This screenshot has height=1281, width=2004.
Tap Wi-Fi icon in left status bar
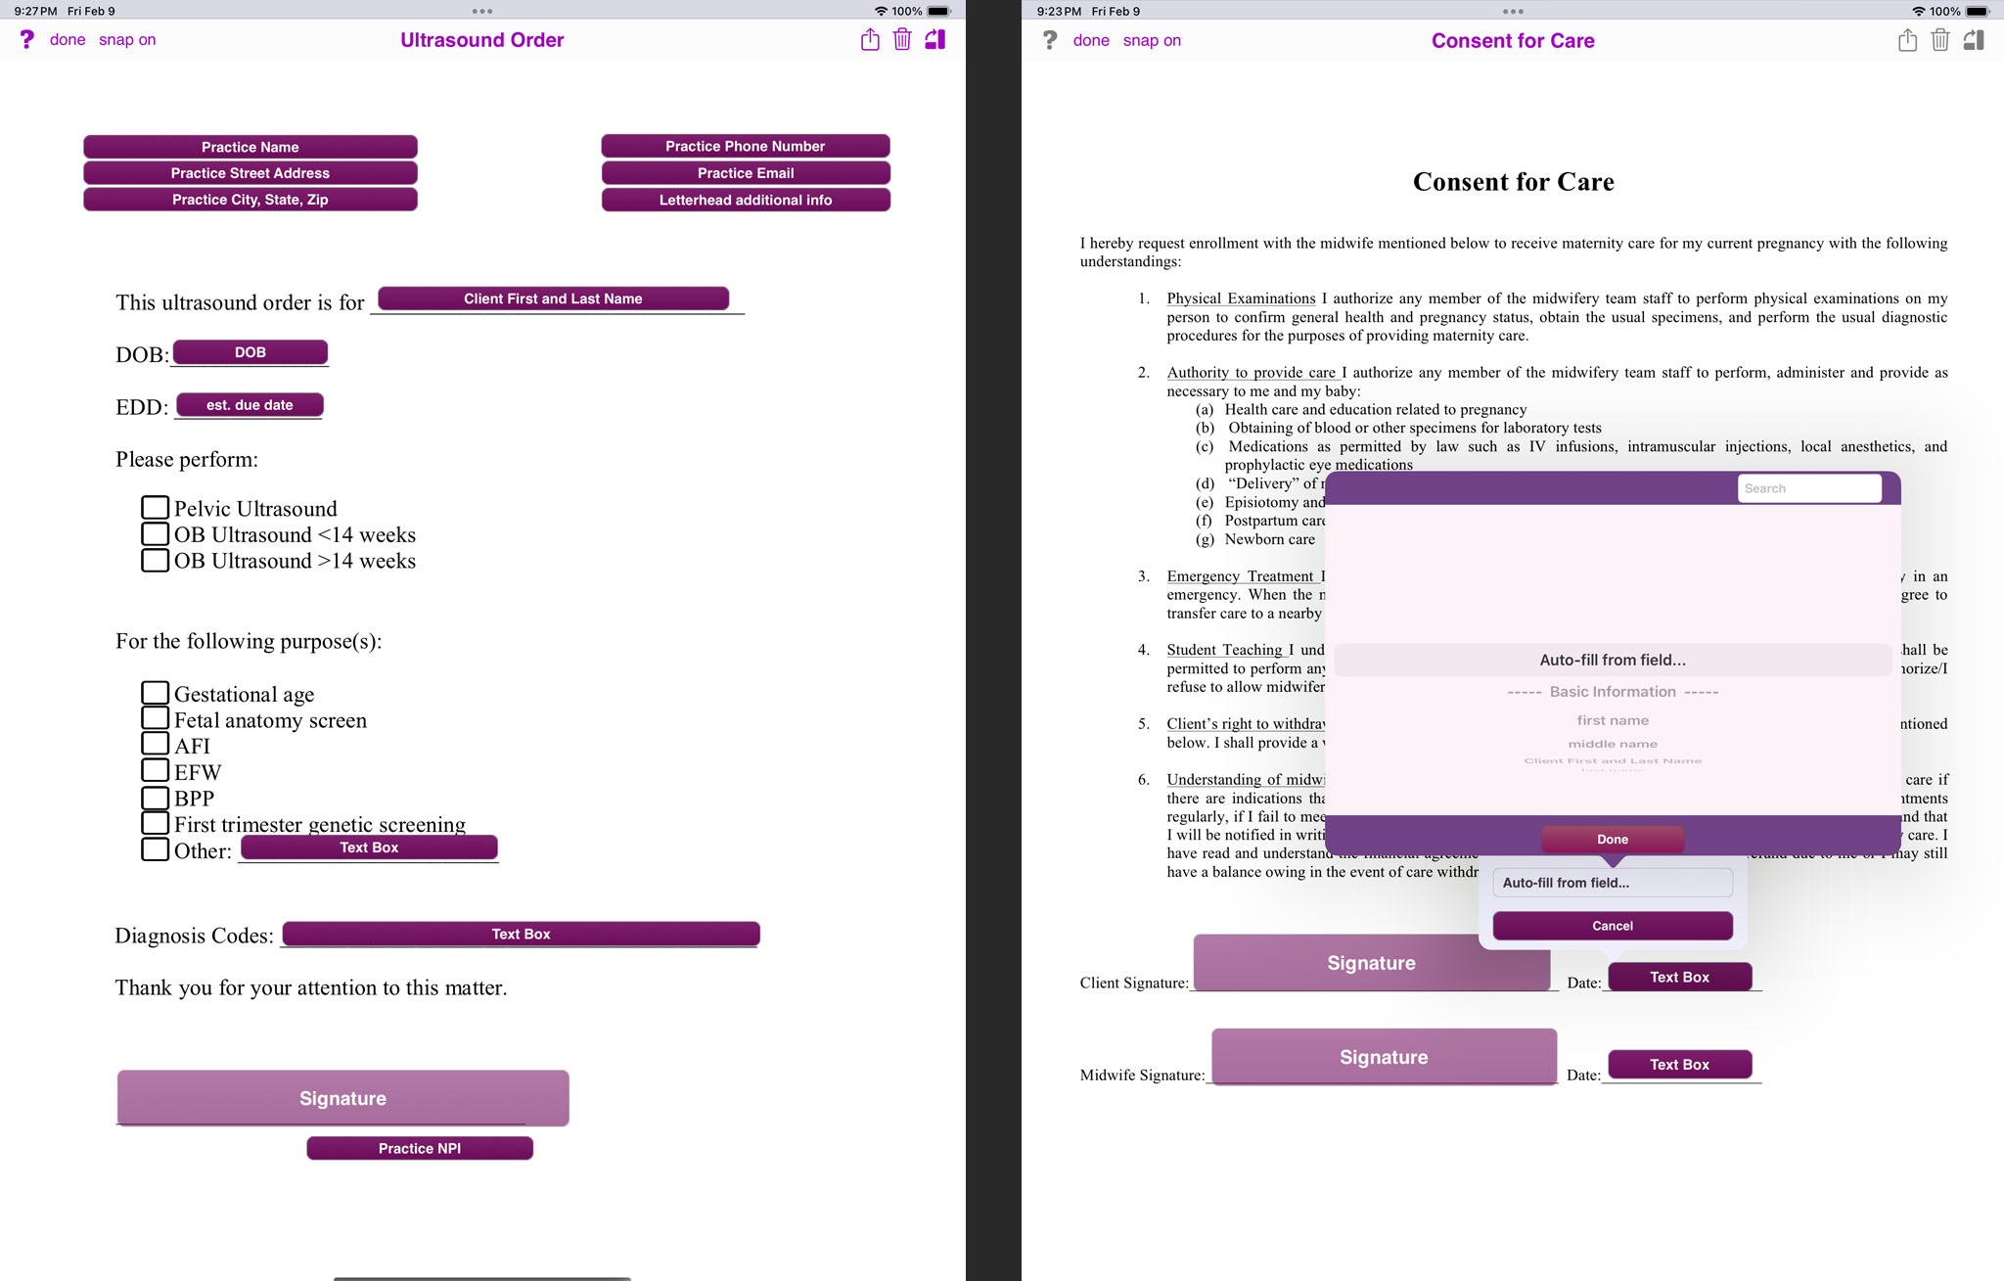881,12
